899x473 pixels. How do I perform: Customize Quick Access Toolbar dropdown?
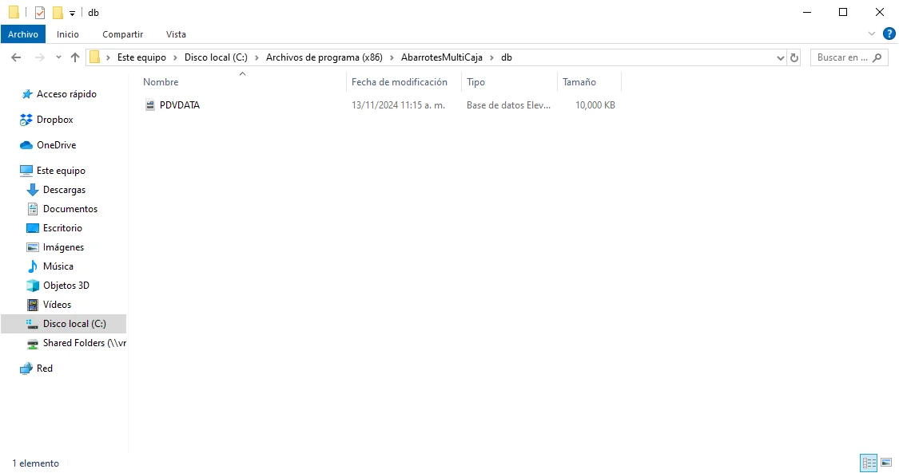pos(72,14)
